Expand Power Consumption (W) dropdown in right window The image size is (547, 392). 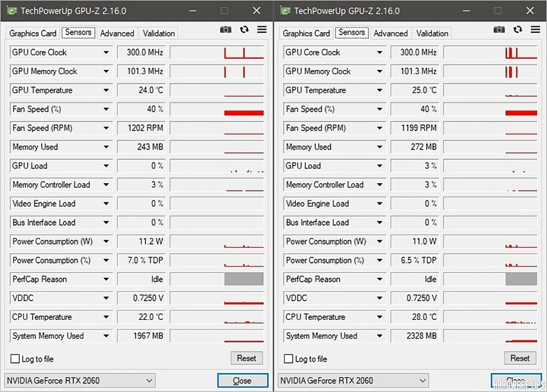[379, 241]
